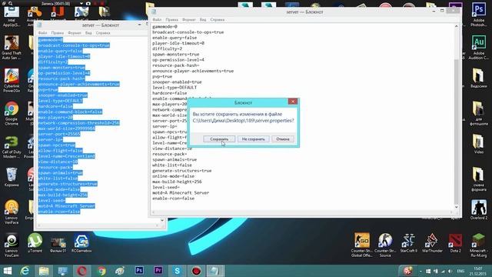Click the recorder bar dropdown arrow

[x=81, y=3]
